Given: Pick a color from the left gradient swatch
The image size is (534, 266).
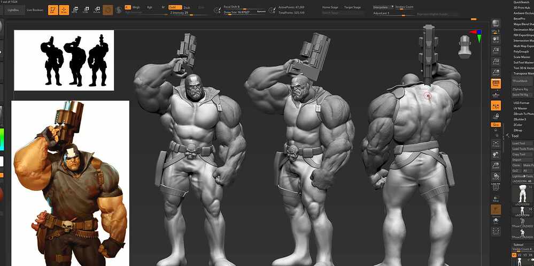Looking at the screenshot, I should [2, 139].
